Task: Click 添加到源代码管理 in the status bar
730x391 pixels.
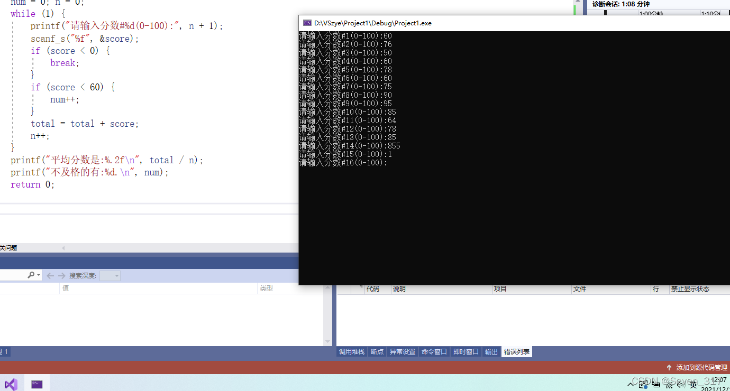Action: coord(702,367)
